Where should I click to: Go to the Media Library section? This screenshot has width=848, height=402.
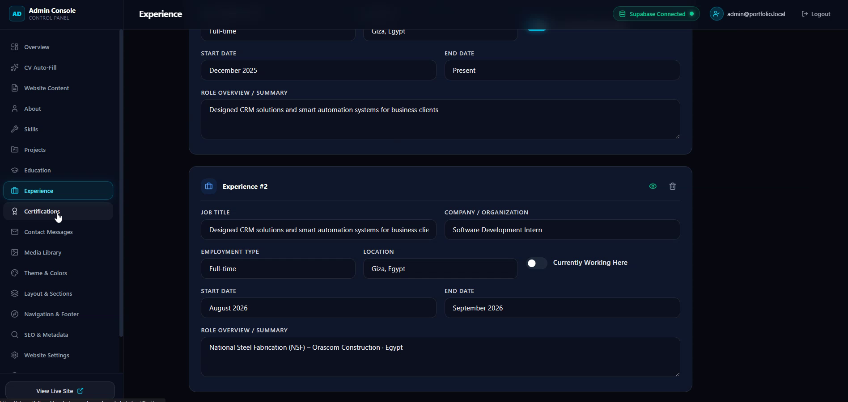(x=58, y=252)
